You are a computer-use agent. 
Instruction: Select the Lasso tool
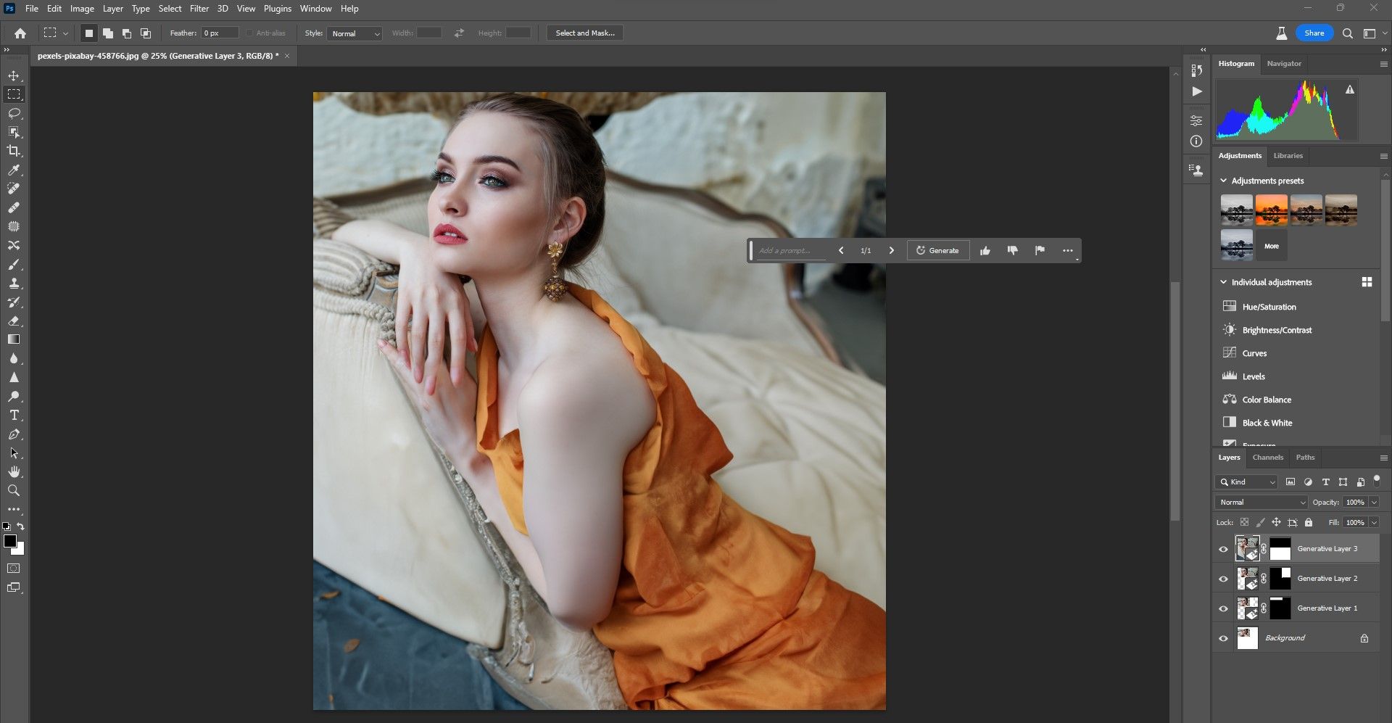(14, 113)
